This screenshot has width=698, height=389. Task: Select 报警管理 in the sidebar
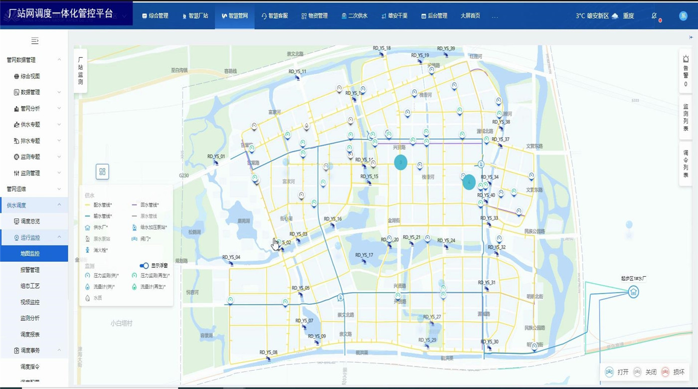click(x=30, y=270)
